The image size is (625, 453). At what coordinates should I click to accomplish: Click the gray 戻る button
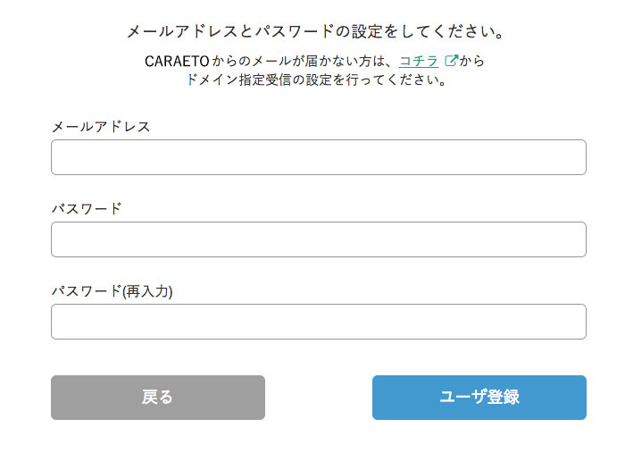tap(158, 398)
